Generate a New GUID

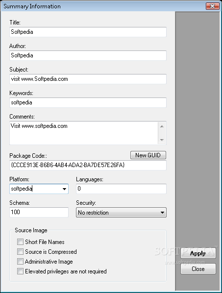point(148,155)
